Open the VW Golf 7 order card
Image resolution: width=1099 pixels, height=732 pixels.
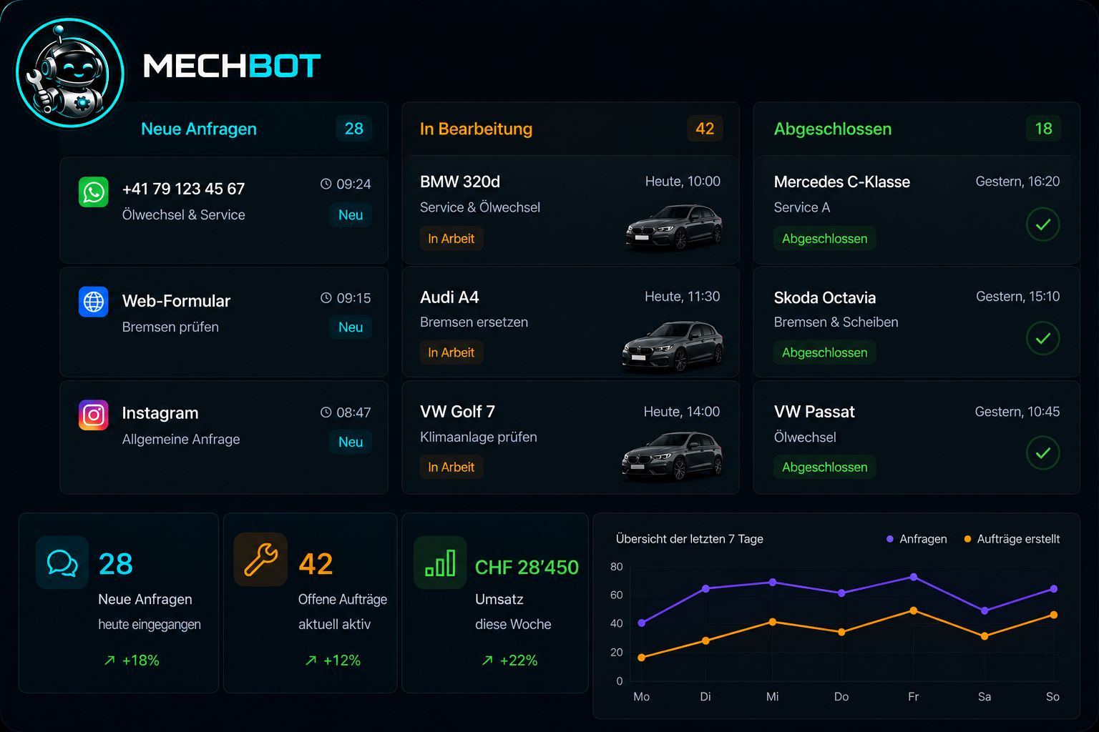click(570, 437)
